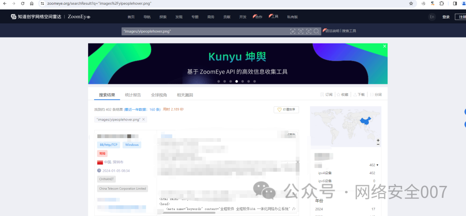Switch language with the En toggle
The image size is (466, 216).
point(432,17)
